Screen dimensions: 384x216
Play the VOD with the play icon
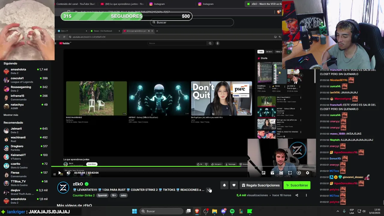click(59, 173)
